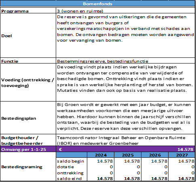Viewport: 196px width, 182px height.
Task: Click the euro sign in the purple row
Action: click(x=61, y=149)
